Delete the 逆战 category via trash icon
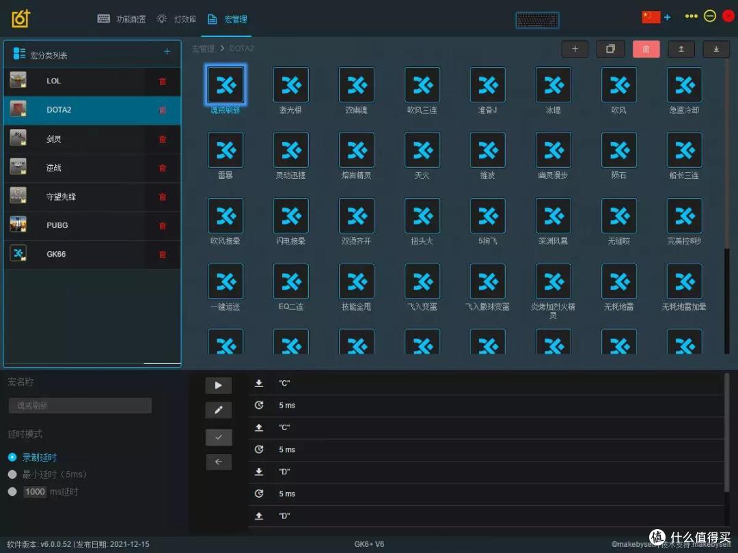This screenshot has width=738, height=553. [x=163, y=168]
